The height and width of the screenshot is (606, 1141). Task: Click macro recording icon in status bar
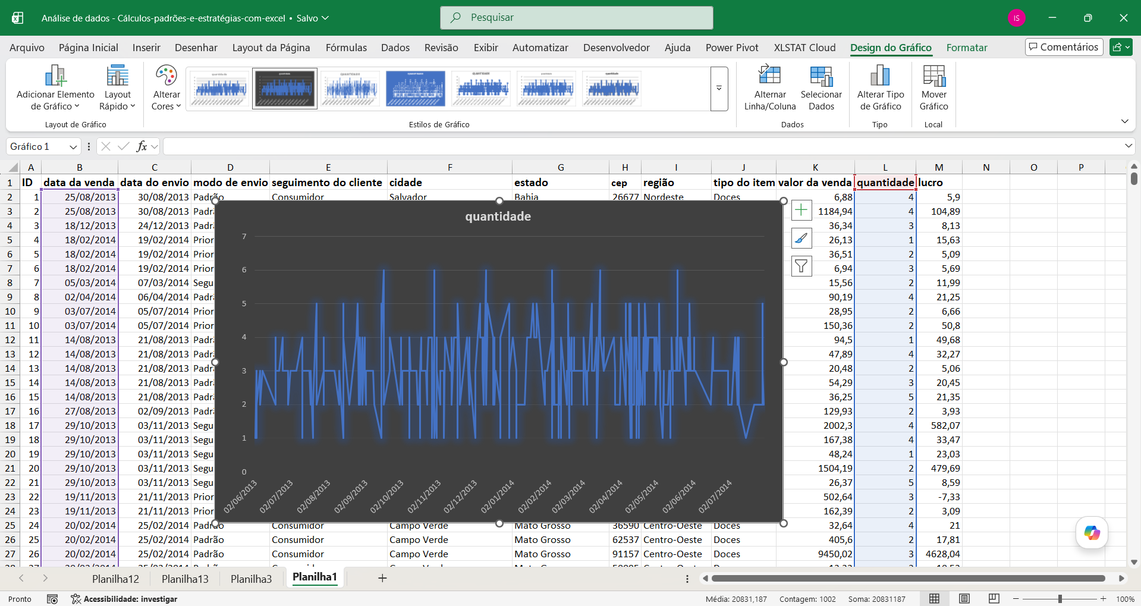pyautogui.click(x=52, y=599)
